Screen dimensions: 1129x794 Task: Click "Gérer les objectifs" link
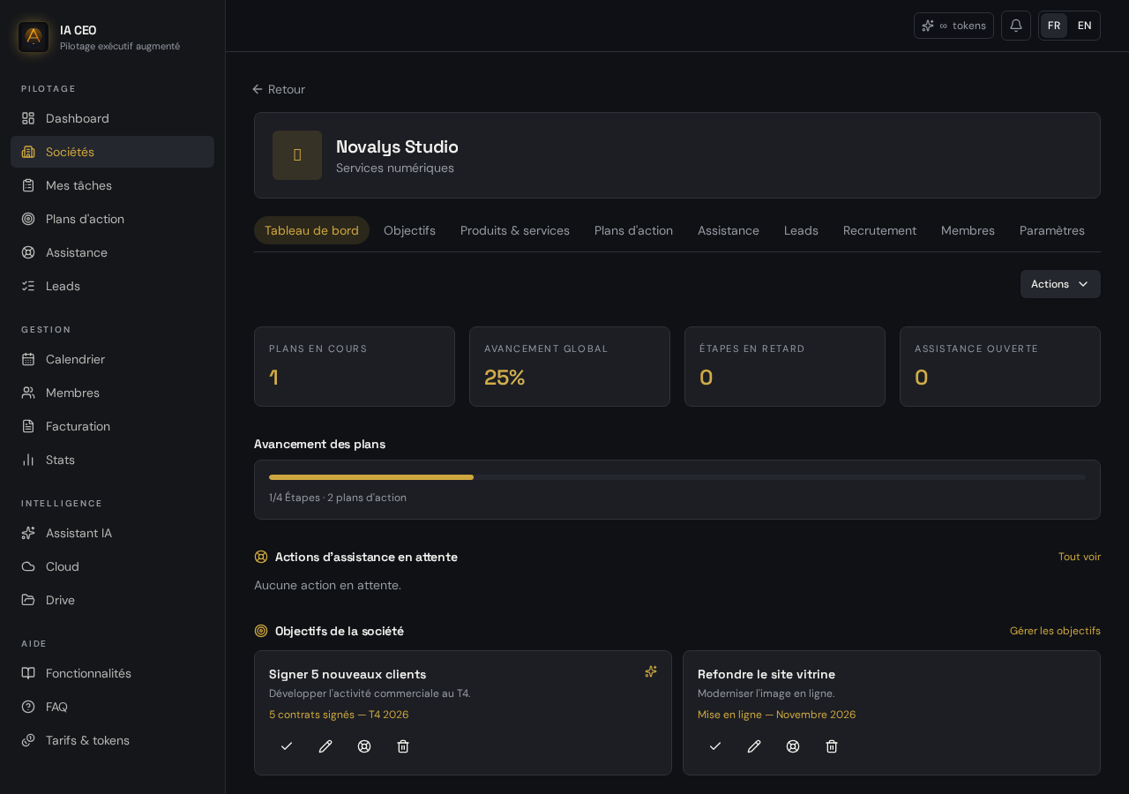click(x=1055, y=631)
